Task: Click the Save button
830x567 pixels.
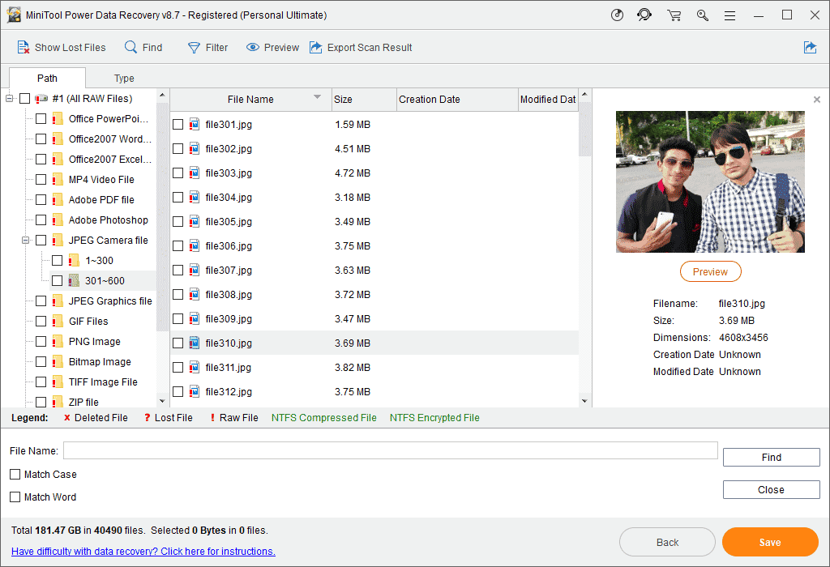Action: coord(769,541)
